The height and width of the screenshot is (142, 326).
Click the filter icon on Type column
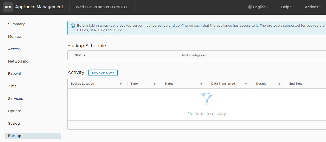point(155,84)
